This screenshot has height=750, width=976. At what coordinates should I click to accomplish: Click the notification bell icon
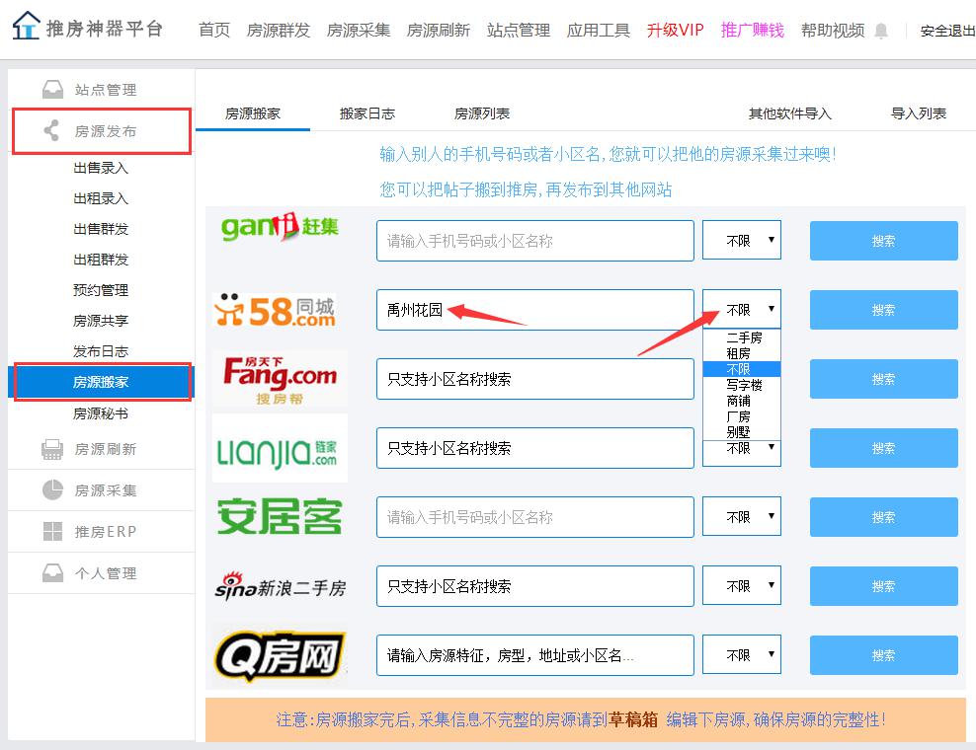coord(881,31)
